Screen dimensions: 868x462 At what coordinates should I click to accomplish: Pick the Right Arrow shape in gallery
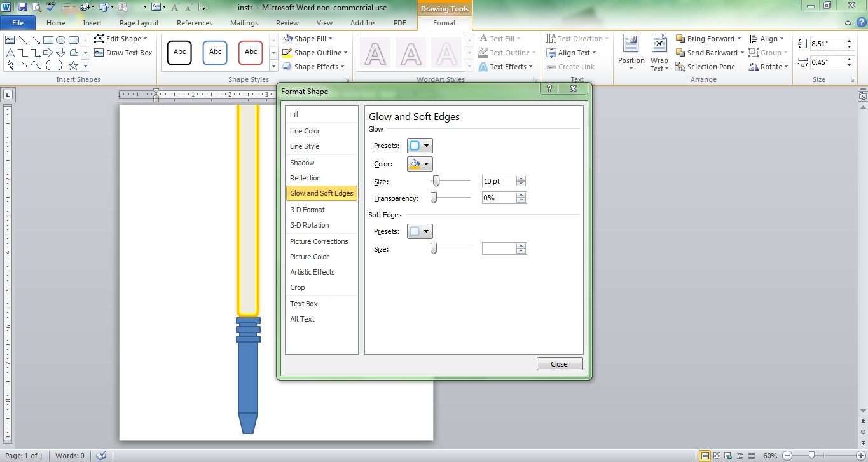point(48,52)
